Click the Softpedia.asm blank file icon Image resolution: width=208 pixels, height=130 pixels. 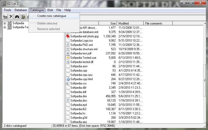click(x=68, y=66)
